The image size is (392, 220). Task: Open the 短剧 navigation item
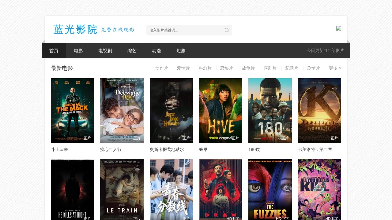[x=181, y=51]
